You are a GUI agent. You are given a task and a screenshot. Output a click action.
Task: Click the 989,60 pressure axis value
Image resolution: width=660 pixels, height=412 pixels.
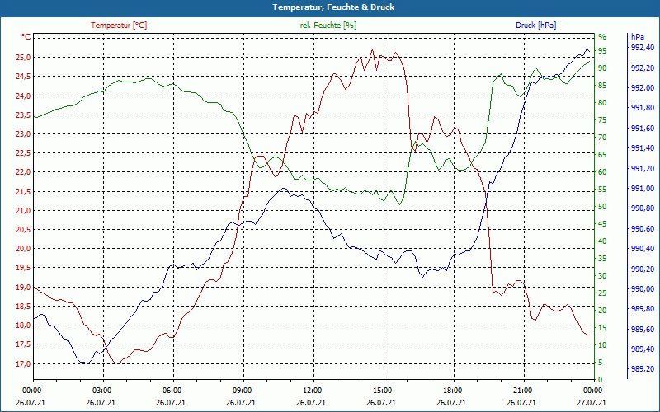(643, 329)
